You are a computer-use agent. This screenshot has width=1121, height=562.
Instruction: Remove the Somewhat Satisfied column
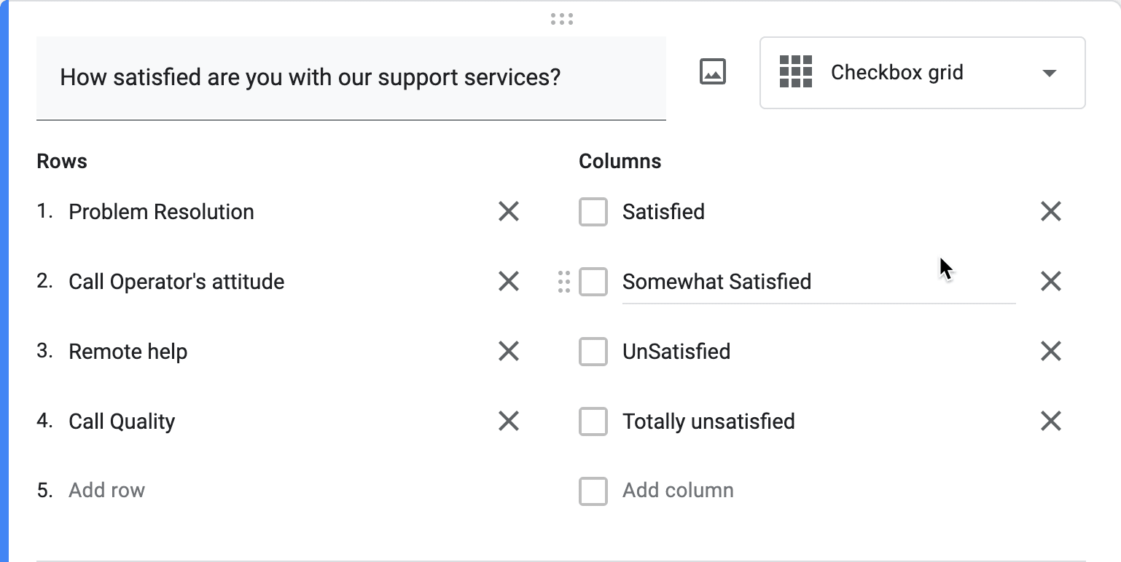1050,282
